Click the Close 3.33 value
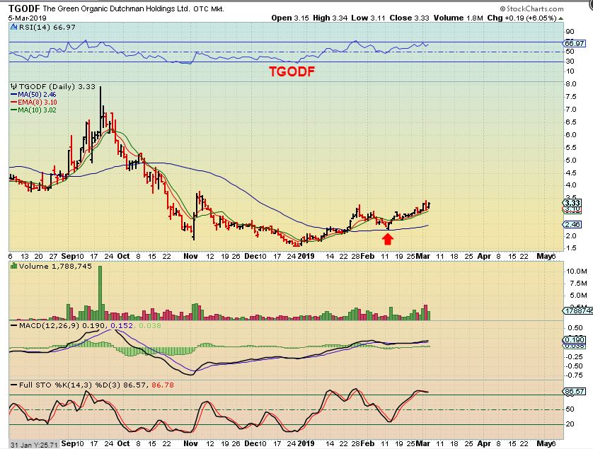Image resolution: width=593 pixels, height=449 pixels. tap(410, 18)
